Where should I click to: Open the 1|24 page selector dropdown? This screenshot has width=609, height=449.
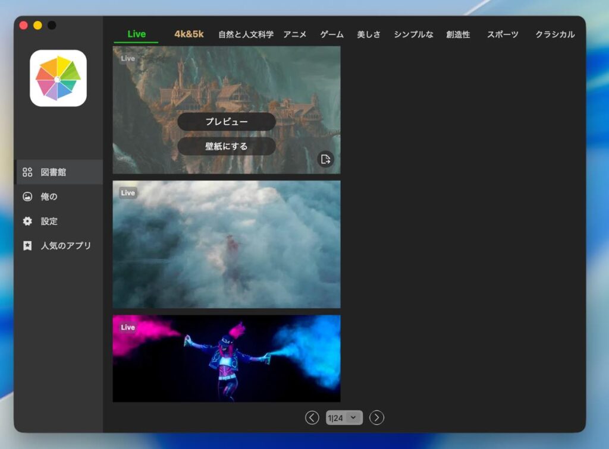coord(344,418)
